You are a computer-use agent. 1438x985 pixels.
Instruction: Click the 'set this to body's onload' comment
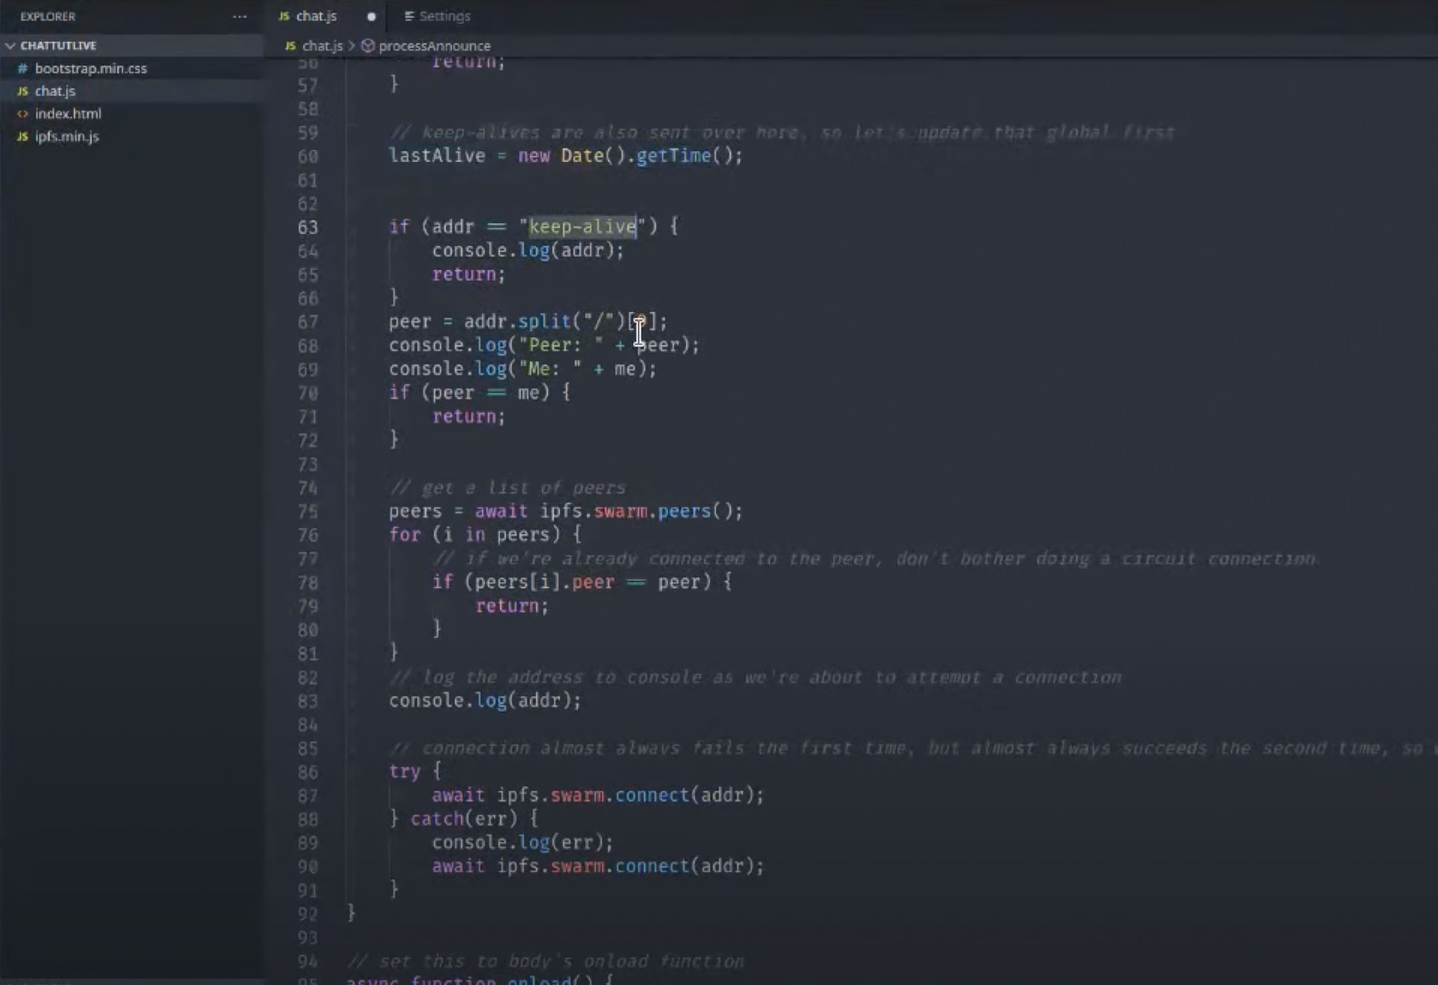(546, 961)
